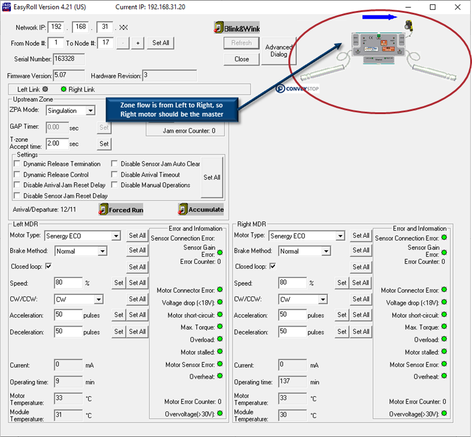The width and height of the screenshot is (472, 437).
Task: Toggle Dynamic Release Control checkbox
Action: click(x=17, y=175)
